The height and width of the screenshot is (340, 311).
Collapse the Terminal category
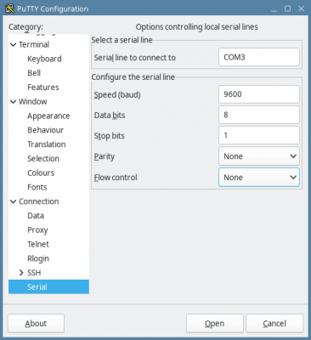[13, 44]
